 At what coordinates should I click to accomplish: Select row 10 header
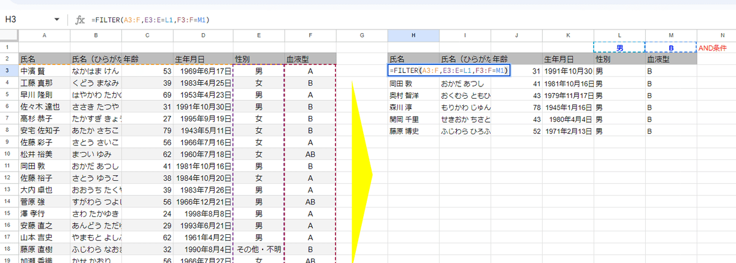pos(9,154)
